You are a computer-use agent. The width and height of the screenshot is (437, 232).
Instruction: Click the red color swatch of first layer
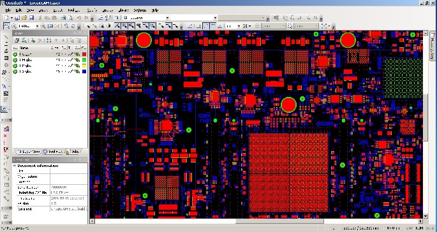(x=84, y=54)
